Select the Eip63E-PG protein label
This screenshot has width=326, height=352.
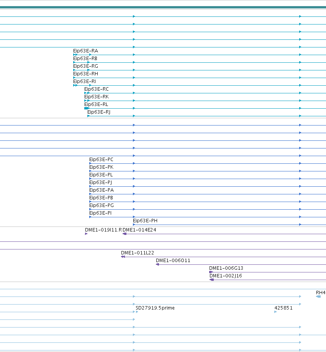(x=102, y=205)
